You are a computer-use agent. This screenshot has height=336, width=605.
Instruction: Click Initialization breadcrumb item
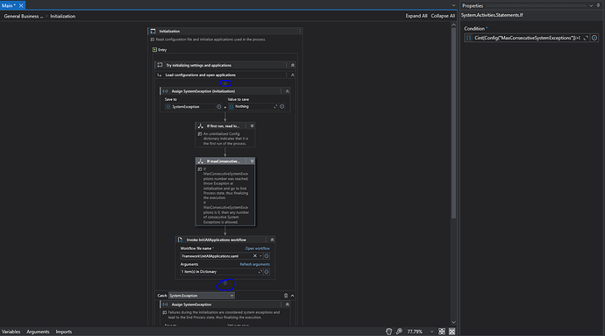point(62,16)
